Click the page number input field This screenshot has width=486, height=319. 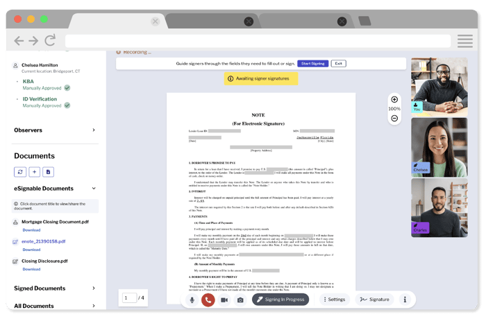click(129, 298)
